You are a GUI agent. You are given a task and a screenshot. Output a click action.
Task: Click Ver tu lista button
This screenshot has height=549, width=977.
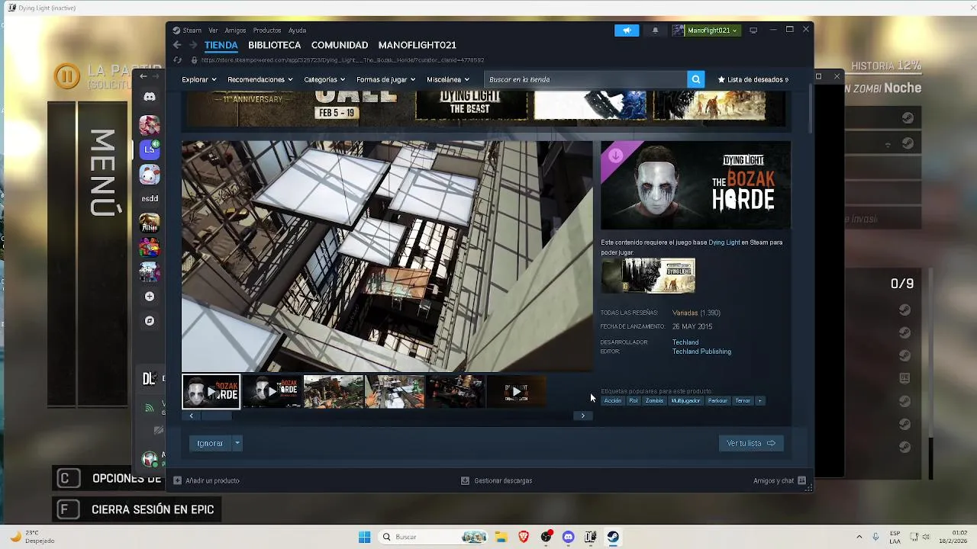click(751, 443)
